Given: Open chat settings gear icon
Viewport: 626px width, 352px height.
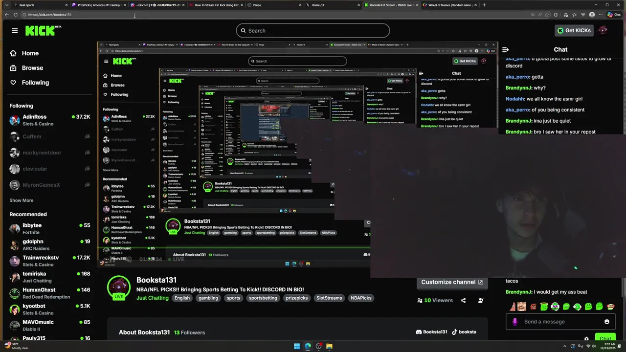Looking at the screenshot, I should click(x=586, y=338).
